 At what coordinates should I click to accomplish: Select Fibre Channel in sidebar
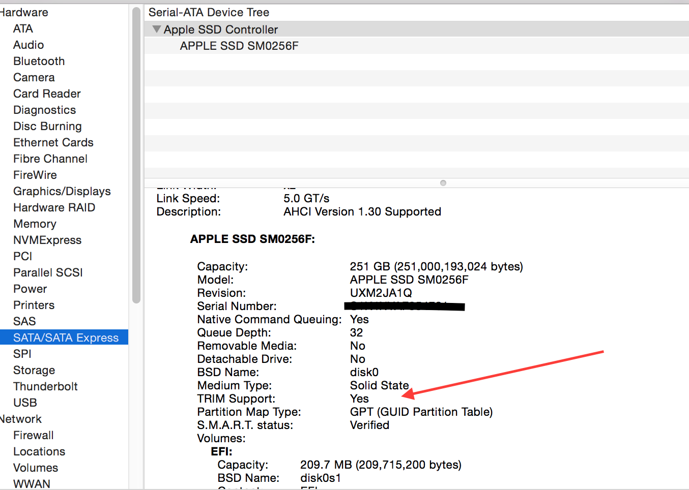[x=50, y=159]
